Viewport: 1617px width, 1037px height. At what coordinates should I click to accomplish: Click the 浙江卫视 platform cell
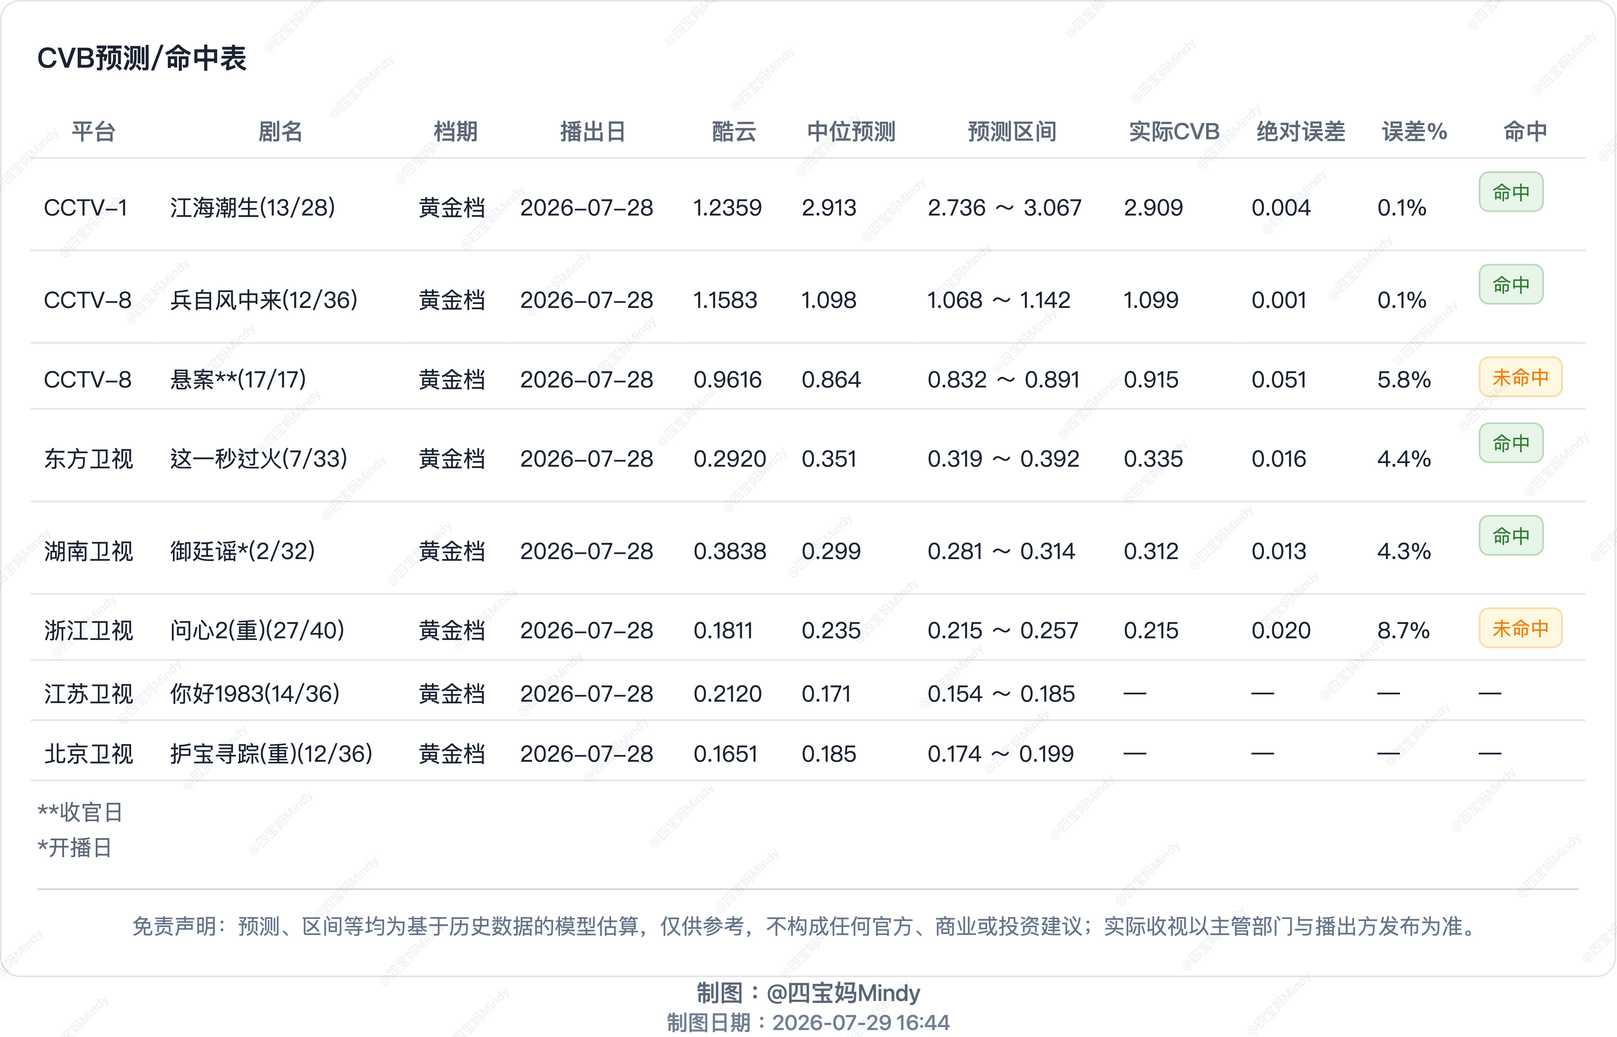click(x=89, y=630)
